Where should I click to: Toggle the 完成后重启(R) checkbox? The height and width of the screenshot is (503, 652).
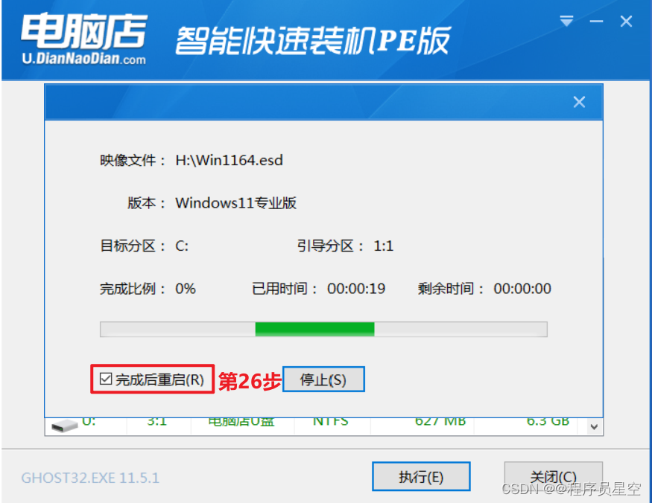pos(106,379)
